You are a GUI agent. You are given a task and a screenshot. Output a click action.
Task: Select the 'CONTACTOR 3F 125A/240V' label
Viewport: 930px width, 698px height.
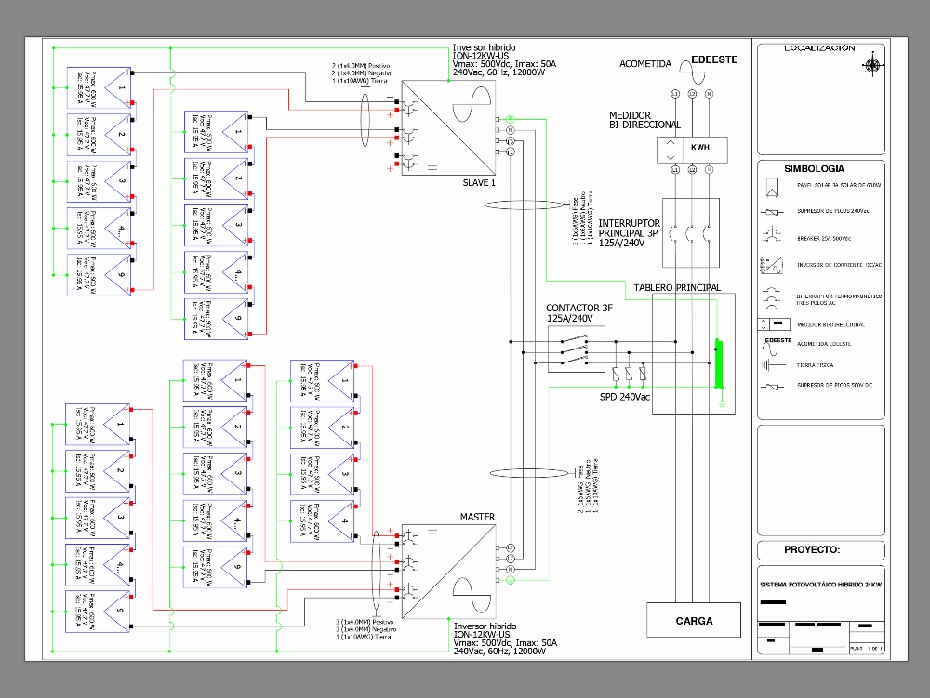579,313
